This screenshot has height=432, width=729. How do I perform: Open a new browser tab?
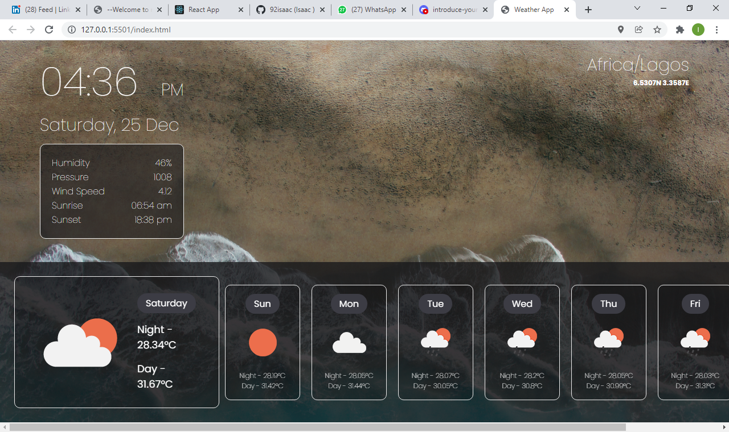pyautogui.click(x=588, y=10)
